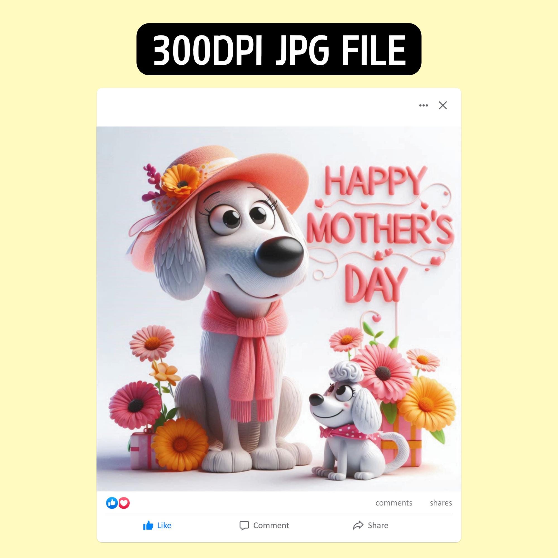
Task: Open the shares count link
Action: (x=441, y=503)
